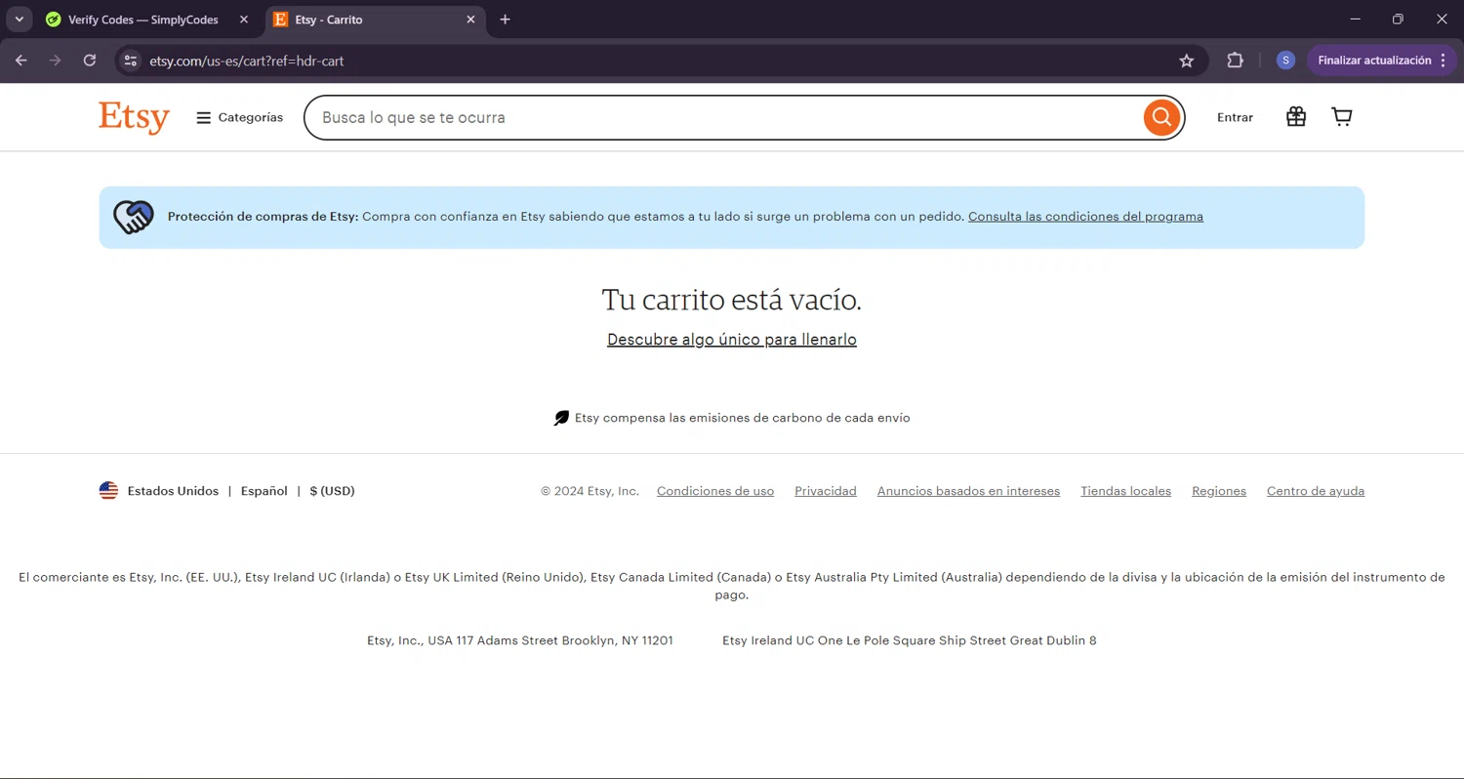Change region Estados Unidos setting
This screenshot has width=1464, height=779.
click(x=173, y=491)
